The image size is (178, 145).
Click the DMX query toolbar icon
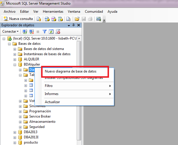click(x=54, y=19)
